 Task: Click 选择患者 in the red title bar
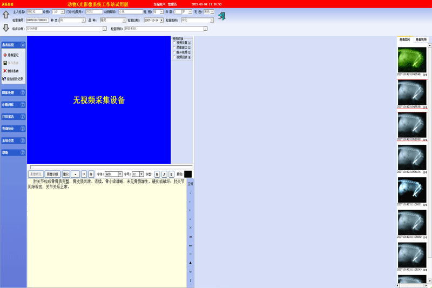coord(8,4)
